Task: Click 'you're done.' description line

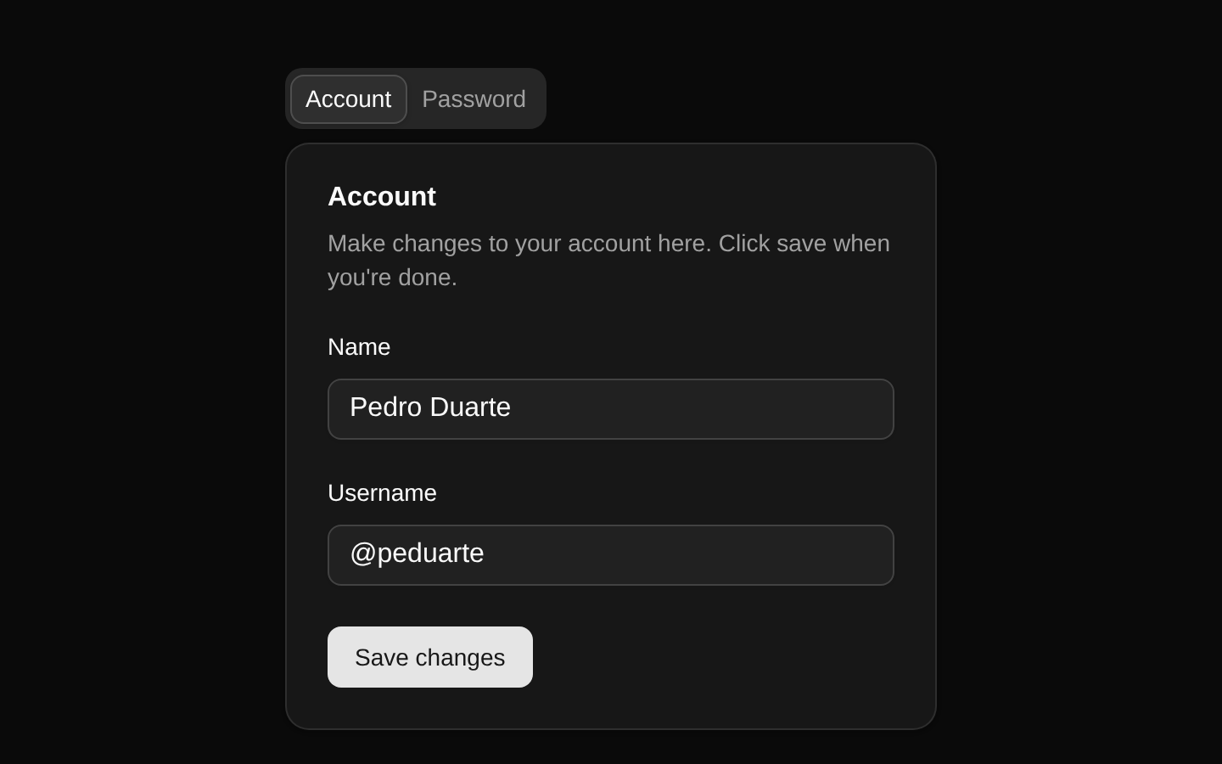Action: coord(392,278)
